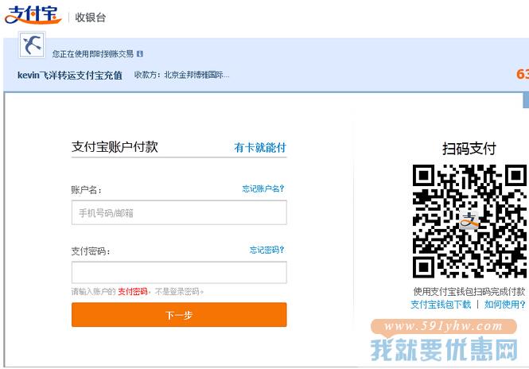The height and width of the screenshot is (369, 529).
Task: Focus the 支付密码 input field
Action: (x=179, y=272)
